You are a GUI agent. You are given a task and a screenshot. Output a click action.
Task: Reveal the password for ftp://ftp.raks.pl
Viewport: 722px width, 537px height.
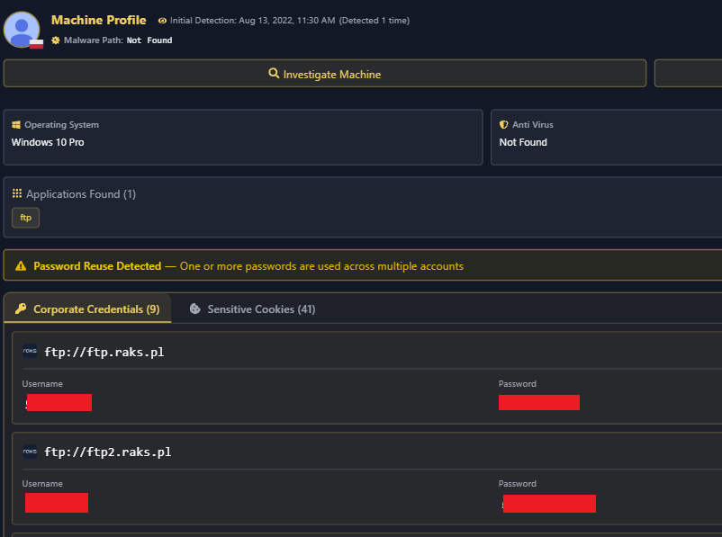(x=538, y=402)
